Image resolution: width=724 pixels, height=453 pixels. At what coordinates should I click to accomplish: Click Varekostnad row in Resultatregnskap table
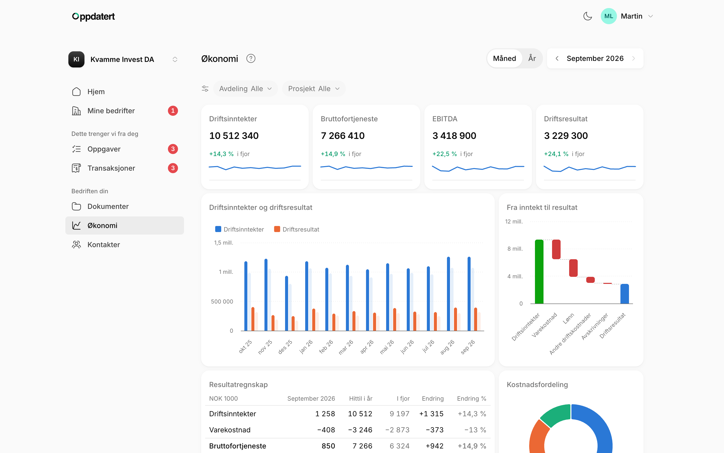coord(348,430)
